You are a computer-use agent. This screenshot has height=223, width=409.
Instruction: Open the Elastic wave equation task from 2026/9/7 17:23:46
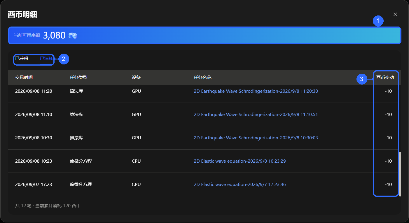[x=240, y=185]
